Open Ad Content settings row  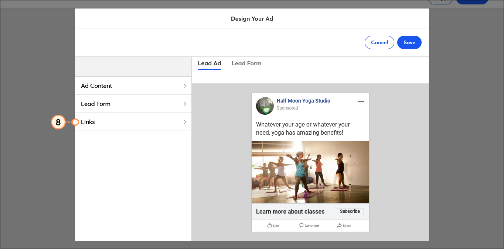133,86
